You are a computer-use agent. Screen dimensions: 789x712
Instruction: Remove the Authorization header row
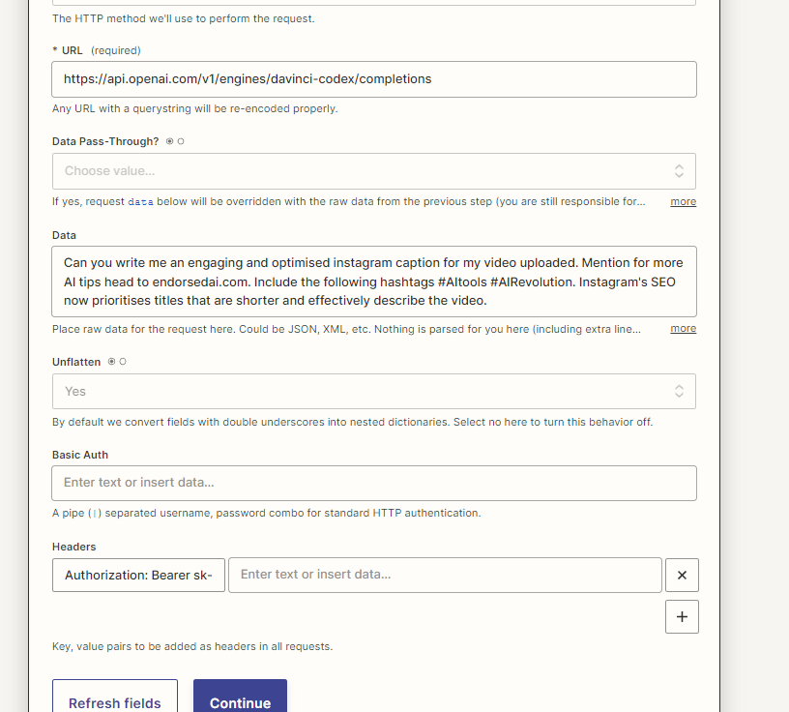[x=682, y=575]
